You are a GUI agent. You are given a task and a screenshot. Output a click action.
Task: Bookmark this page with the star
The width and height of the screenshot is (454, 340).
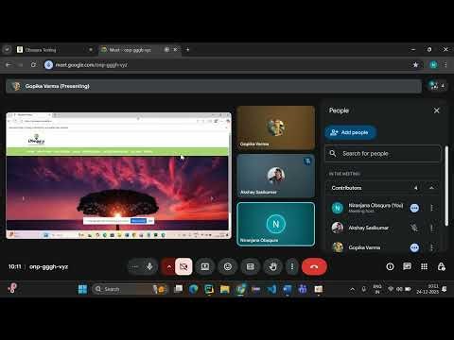coord(415,65)
